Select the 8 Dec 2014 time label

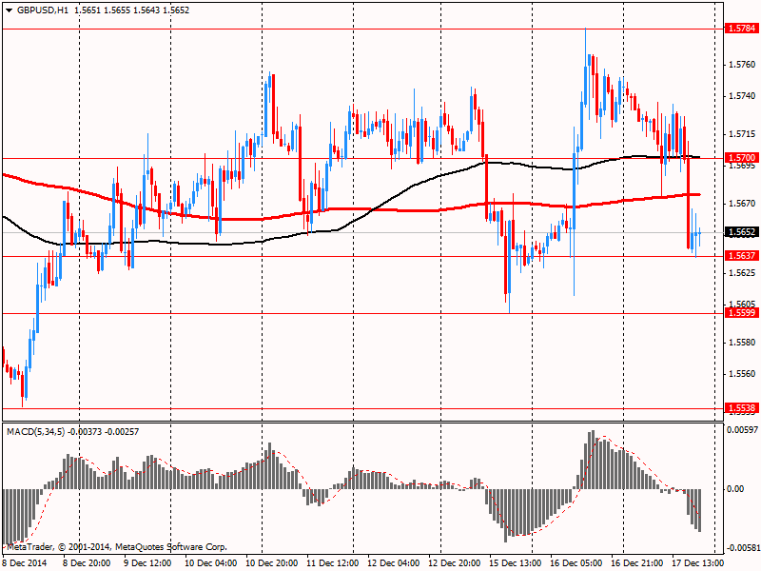[x=26, y=562]
